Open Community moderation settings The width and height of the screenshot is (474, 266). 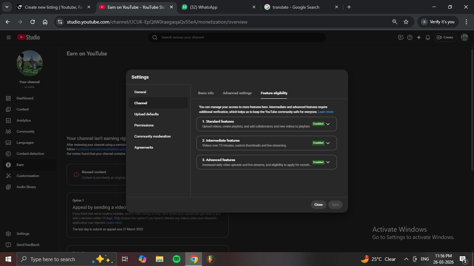(152, 136)
